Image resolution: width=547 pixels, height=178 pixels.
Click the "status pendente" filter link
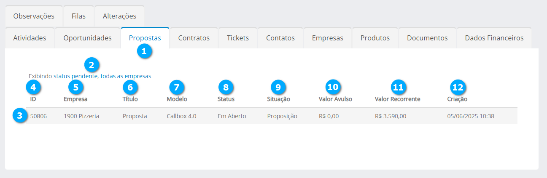[x=76, y=76]
